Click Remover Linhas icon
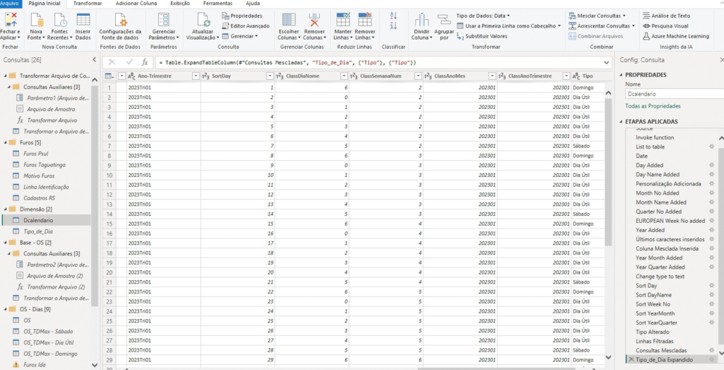The height and width of the screenshot is (370, 724). pos(365,21)
